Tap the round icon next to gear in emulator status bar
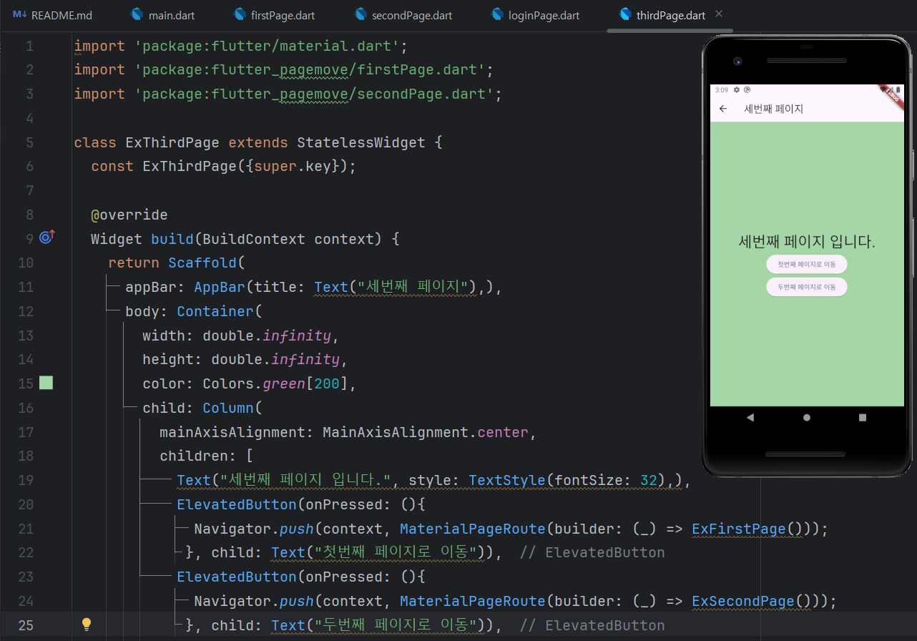 coord(747,90)
